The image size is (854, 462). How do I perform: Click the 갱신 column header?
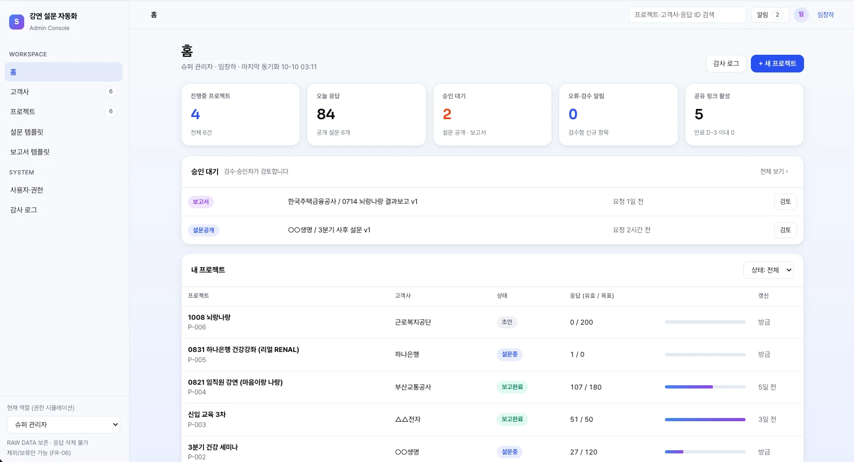(x=763, y=296)
